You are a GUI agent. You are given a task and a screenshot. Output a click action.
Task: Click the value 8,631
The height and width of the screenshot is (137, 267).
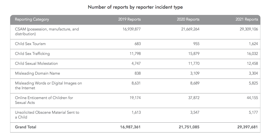(136, 83)
